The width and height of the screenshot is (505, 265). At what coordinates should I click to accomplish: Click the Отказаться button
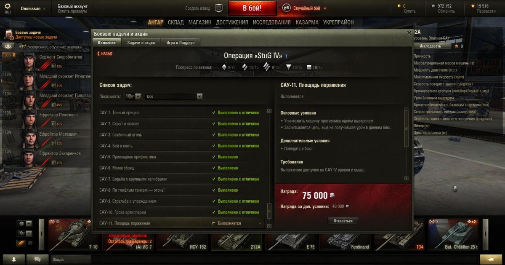(343, 221)
